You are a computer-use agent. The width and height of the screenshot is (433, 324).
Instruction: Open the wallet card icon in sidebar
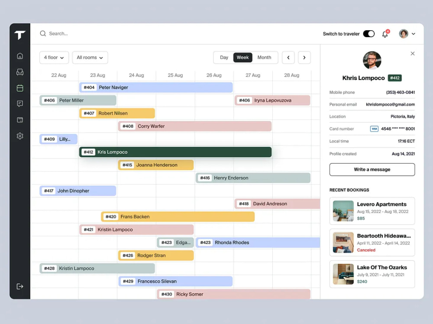point(20,120)
